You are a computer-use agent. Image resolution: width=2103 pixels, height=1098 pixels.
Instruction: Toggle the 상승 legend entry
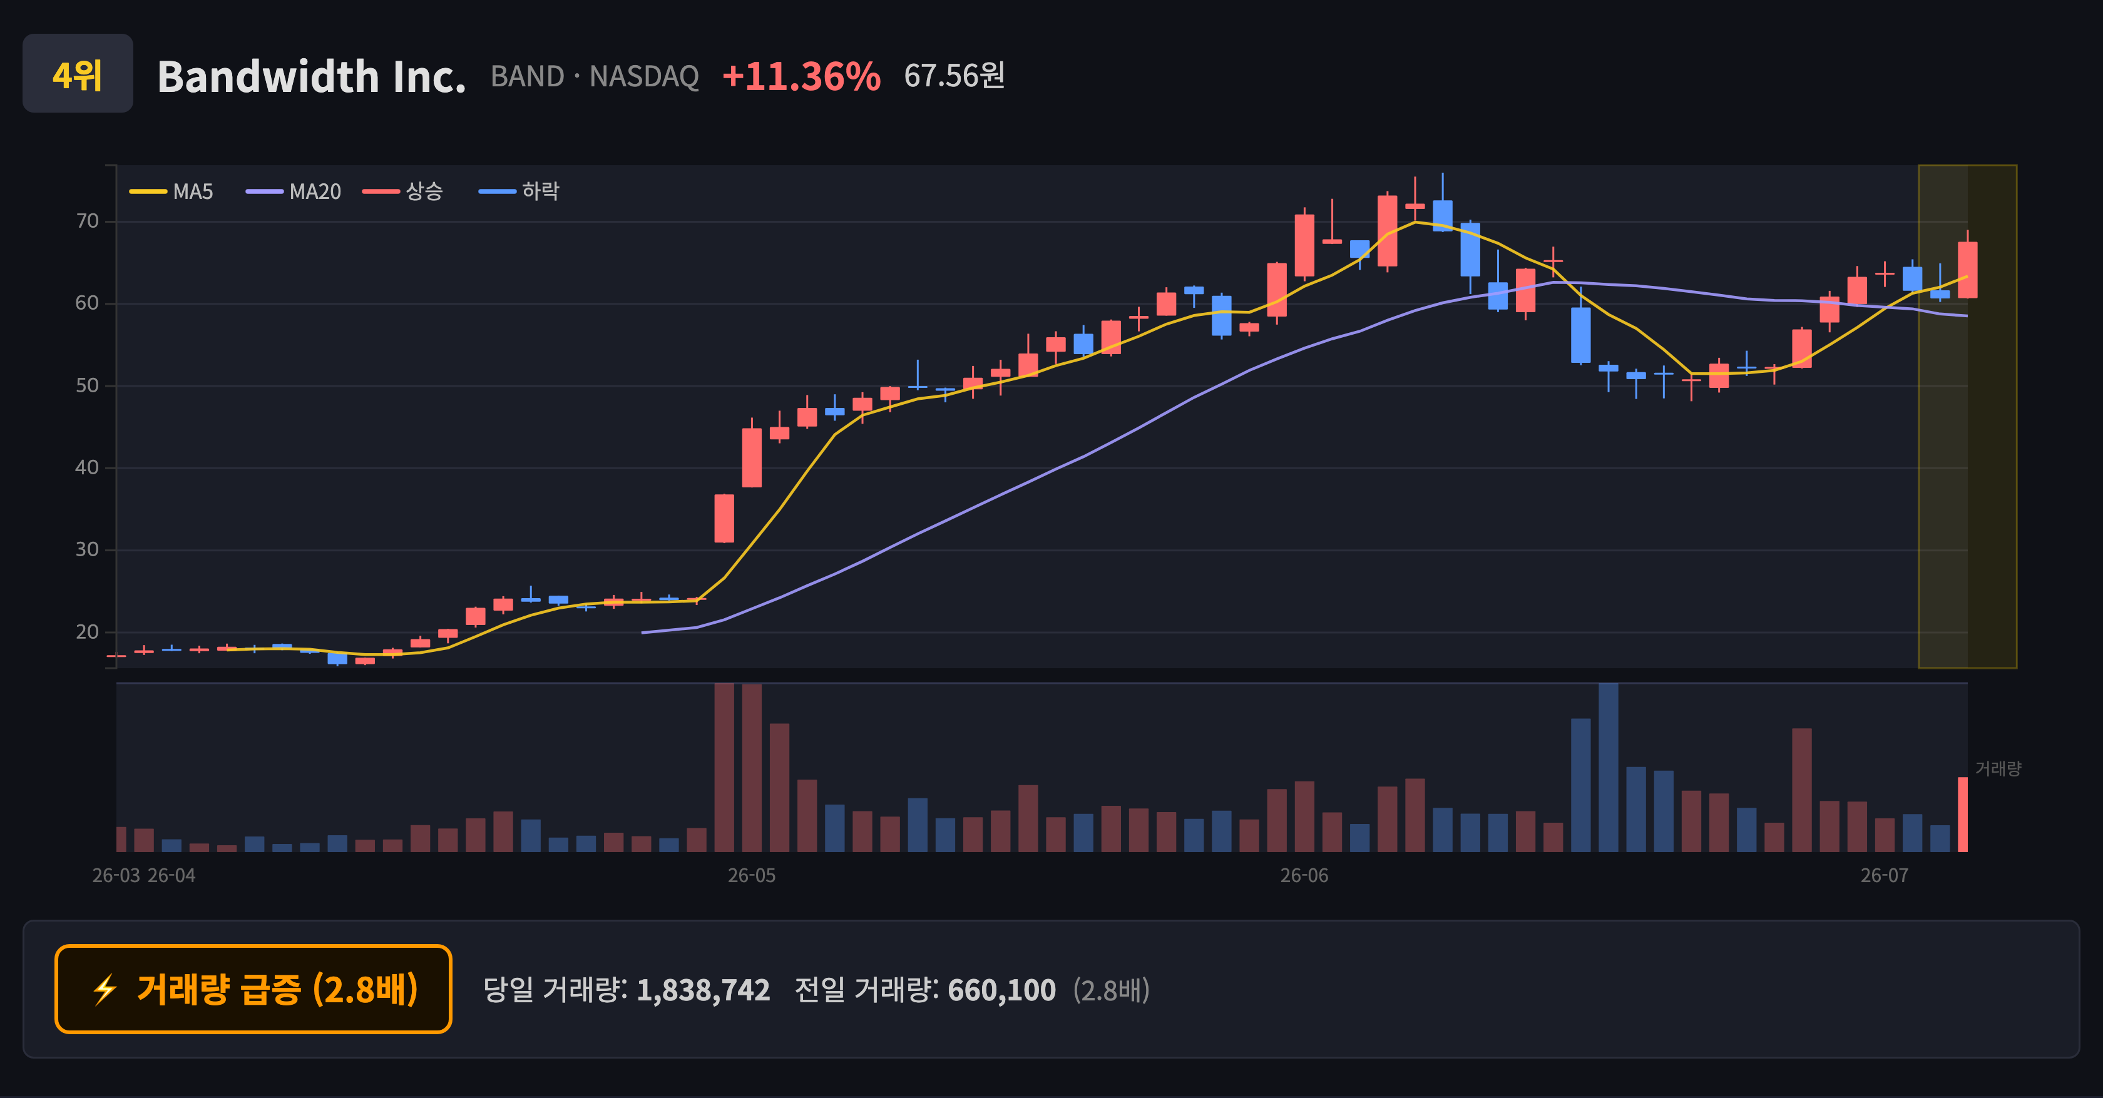point(403,191)
